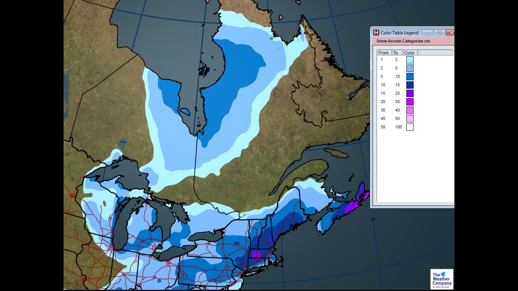Minimize the Color Table Legend window
The width and height of the screenshot is (518, 291).
coord(427,33)
